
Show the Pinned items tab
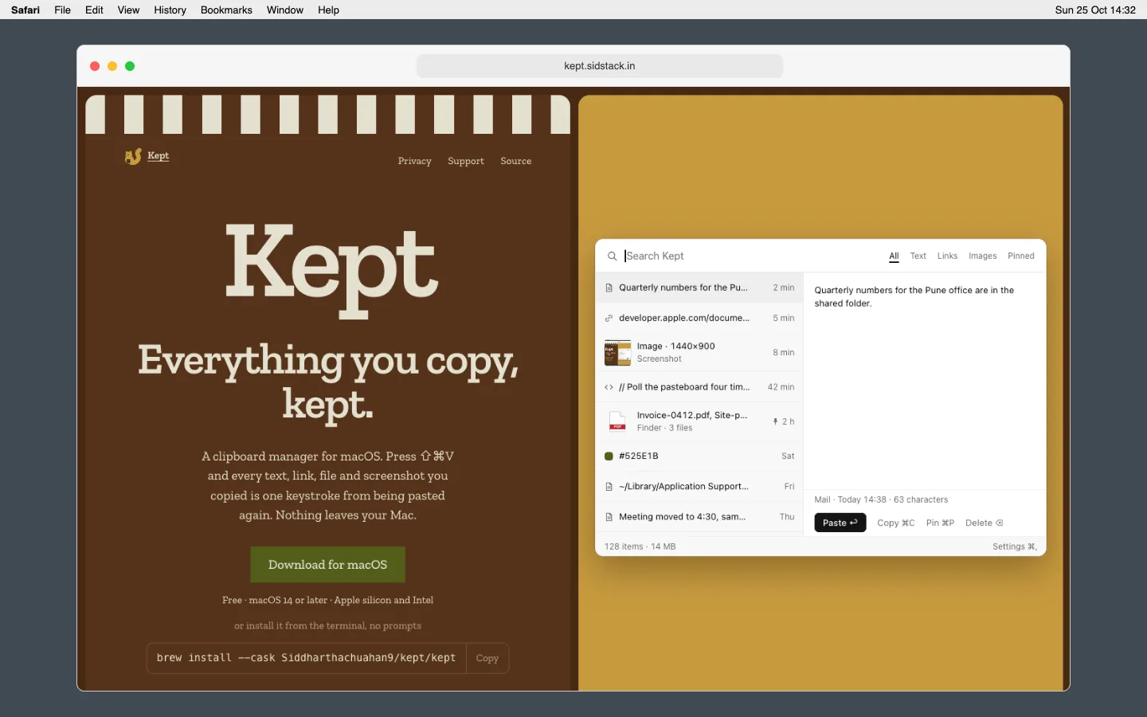coord(1020,257)
